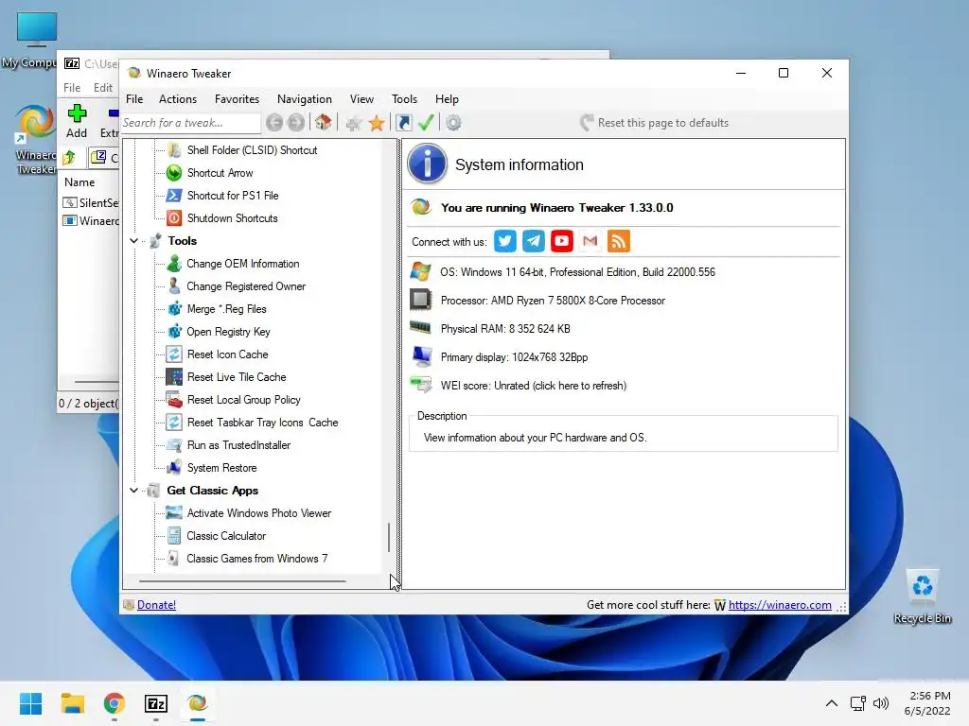
Task: Select Shell Folder (CLSID) Shortcut item
Action: coord(252,150)
